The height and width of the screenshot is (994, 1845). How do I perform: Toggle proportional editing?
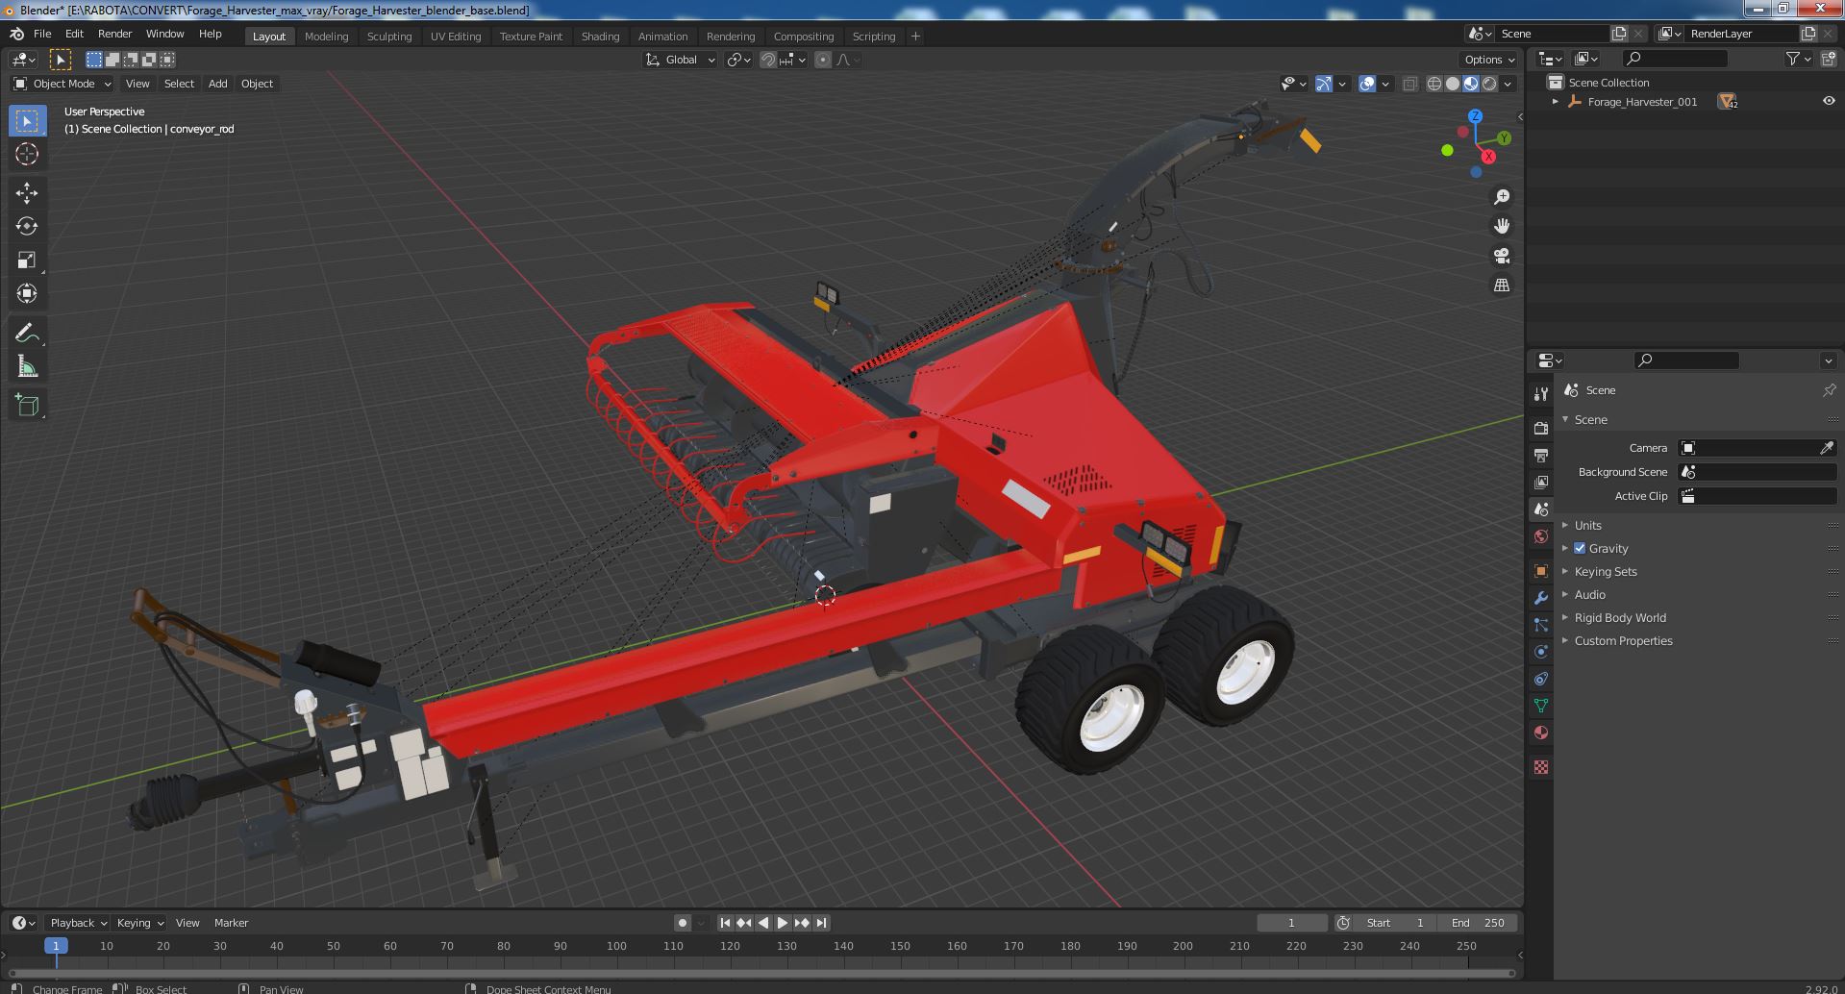(x=823, y=60)
